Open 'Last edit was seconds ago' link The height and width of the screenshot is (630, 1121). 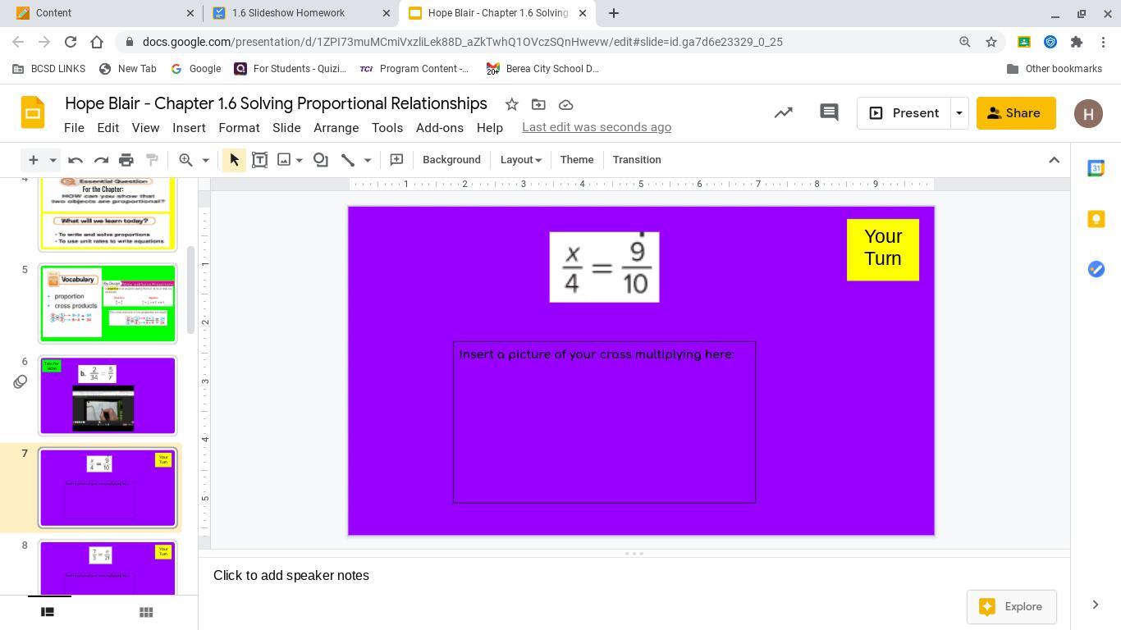[x=597, y=127]
